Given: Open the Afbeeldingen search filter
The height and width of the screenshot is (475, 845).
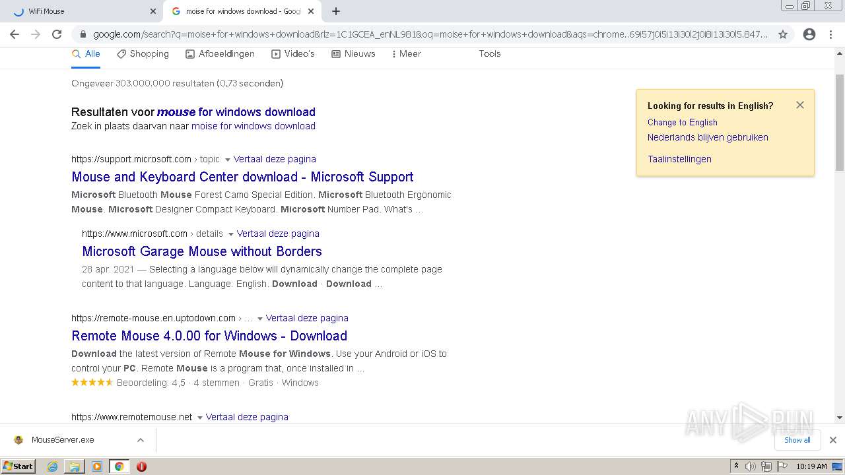Looking at the screenshot, I should coord(220,54).
